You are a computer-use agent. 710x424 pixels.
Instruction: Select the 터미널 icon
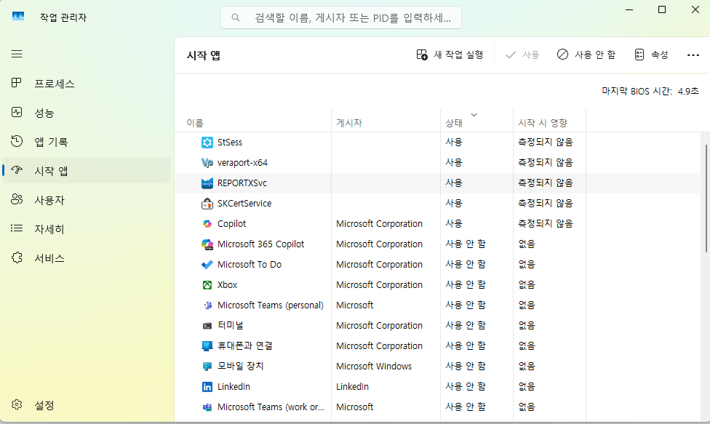[x=207, y=326]
